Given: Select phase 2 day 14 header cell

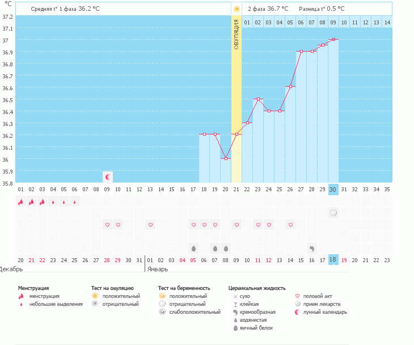Looking at the screenshot, I should (387, 23).
